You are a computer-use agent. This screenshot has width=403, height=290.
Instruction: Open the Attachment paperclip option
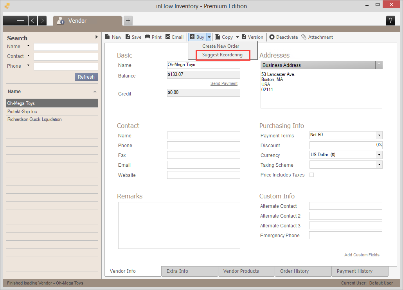click(x=317, y=37)
